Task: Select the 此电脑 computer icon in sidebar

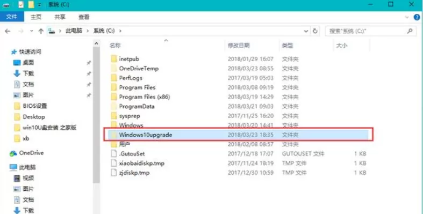Action: click(x=13, y=167)
